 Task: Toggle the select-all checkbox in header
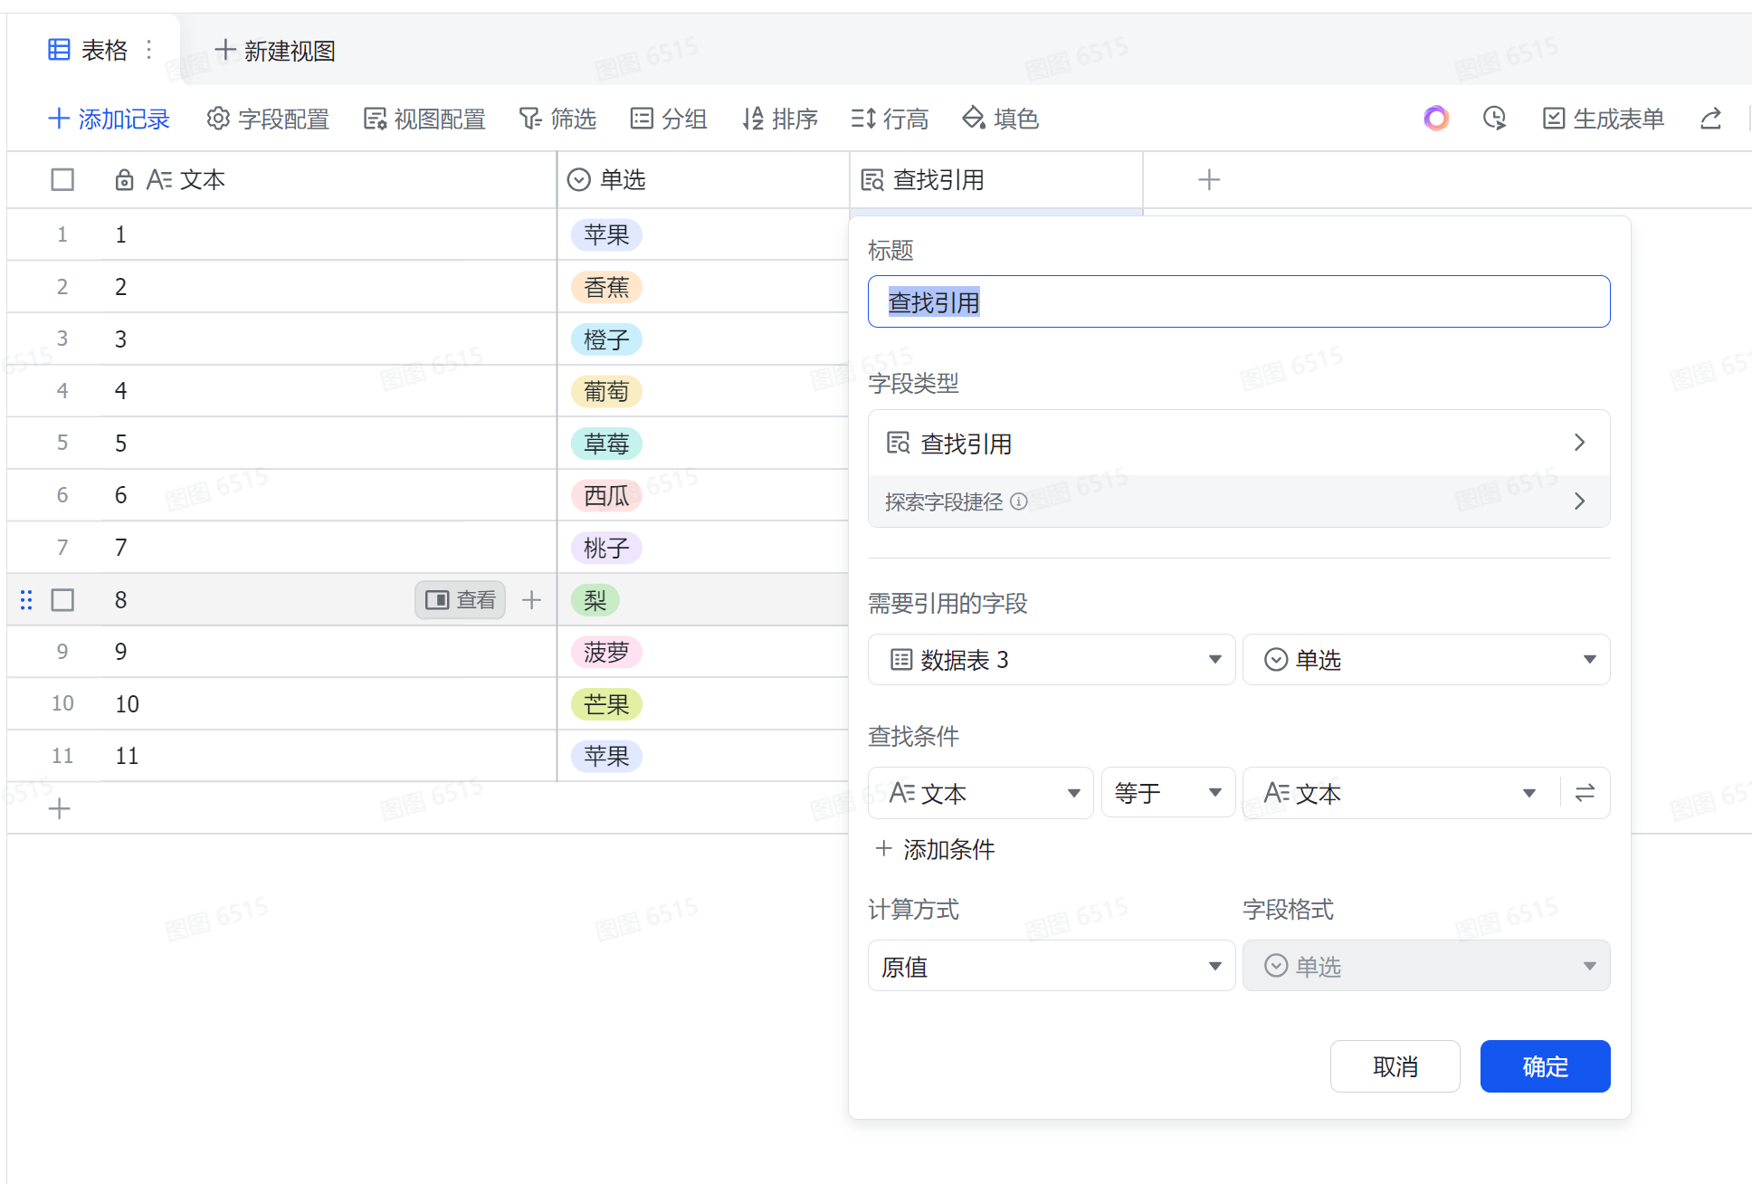(x=62, y=180)
